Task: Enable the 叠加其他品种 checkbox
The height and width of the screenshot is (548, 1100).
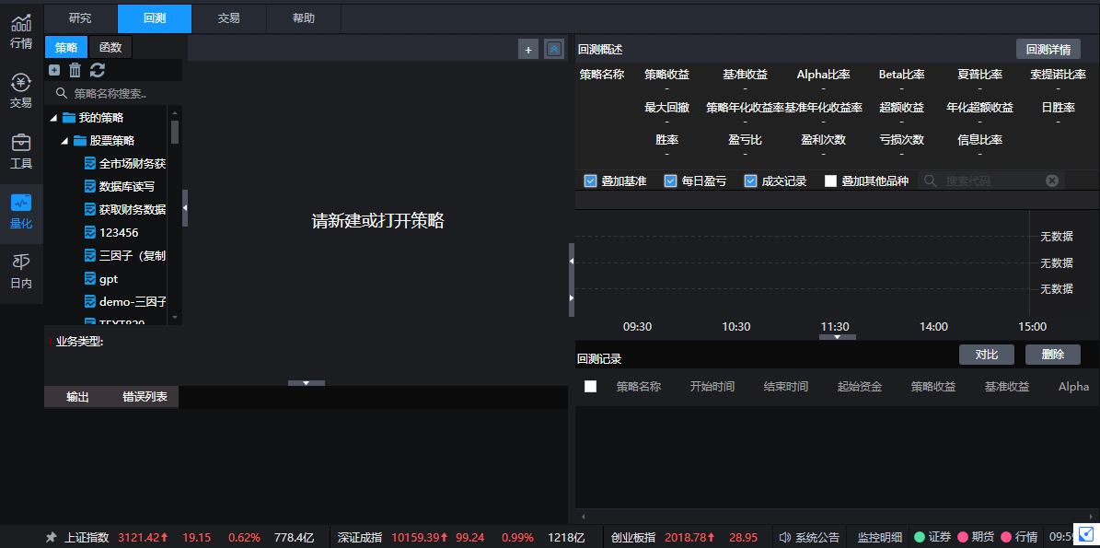Action: [x=831, y=181]
